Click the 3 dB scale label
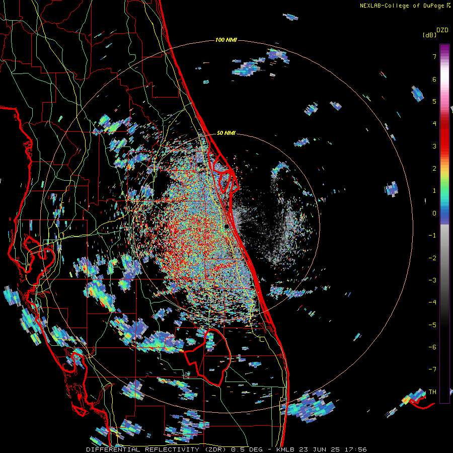 pyautogui.click(x=434, y=146)
